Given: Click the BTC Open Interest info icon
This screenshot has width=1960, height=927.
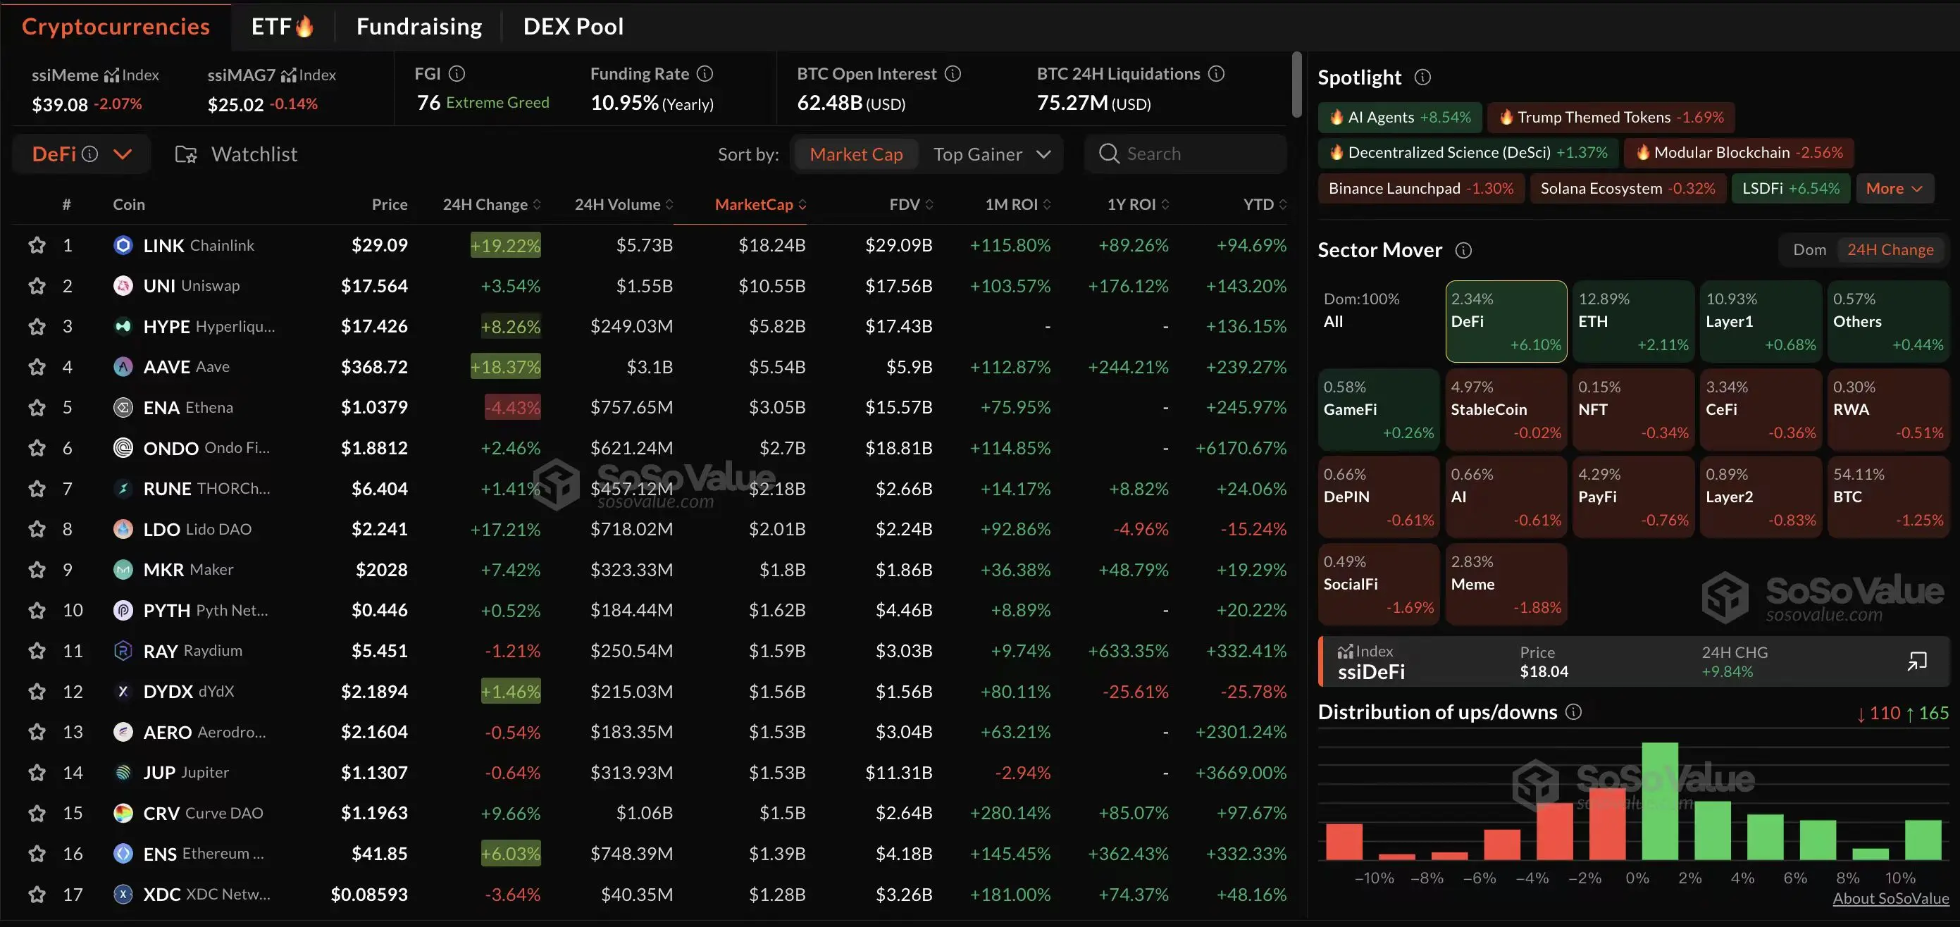Looking at the screenshot, I should (953, 74).
